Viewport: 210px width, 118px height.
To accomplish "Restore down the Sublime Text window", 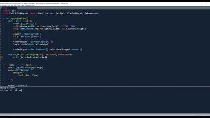I will [206, 3].
